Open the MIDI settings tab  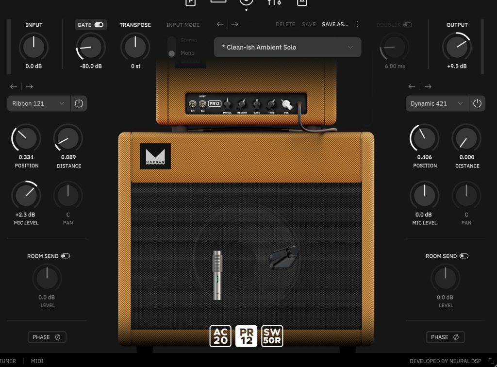(37, 361)
